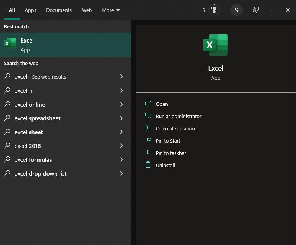Image resolution: width=296 pixels, height=245 pixels.
Task: Click search icon beside 'excel - See web results'
Action: pyautogui.click(x=7, y=77)
